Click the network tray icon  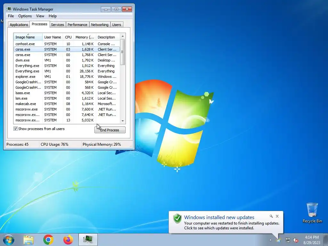[x=288, y=240]
